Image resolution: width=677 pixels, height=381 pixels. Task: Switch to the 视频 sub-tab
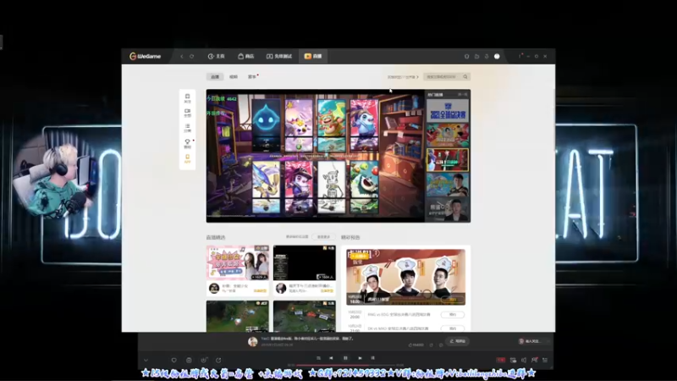[x=234, y=77]
